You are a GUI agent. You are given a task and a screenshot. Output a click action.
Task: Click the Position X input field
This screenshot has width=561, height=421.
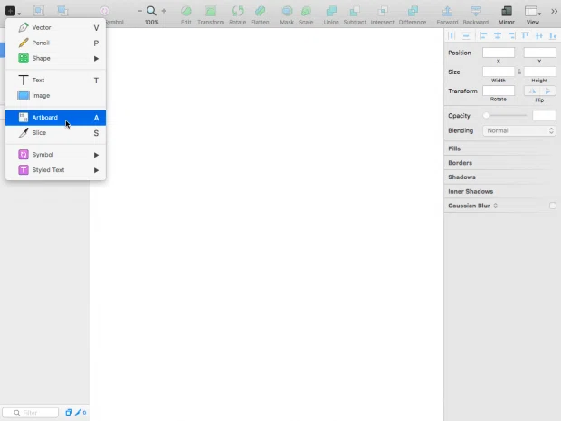click(x=499, y=53)
